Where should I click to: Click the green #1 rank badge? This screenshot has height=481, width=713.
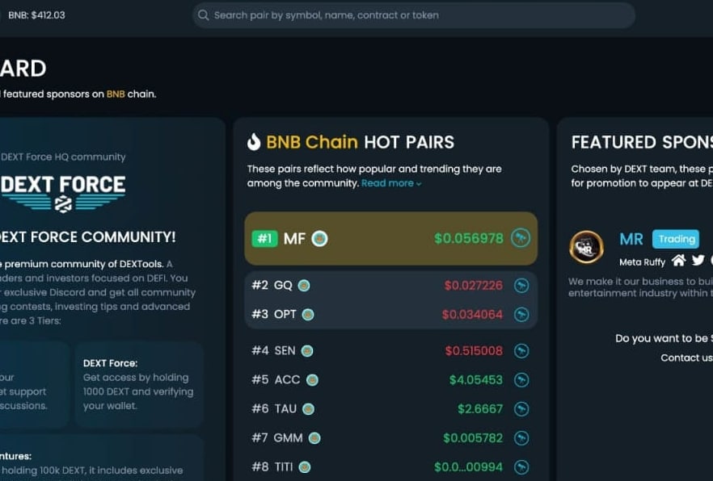[264, 239]
